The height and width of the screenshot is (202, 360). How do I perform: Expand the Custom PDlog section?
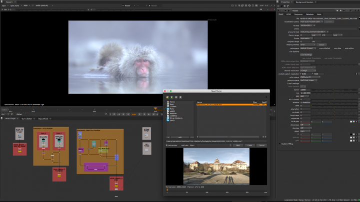point(279,144)
